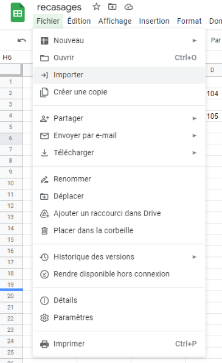Screen dimensions: 222x363
Task: Open the Format menu
Action: pos(189,21)
